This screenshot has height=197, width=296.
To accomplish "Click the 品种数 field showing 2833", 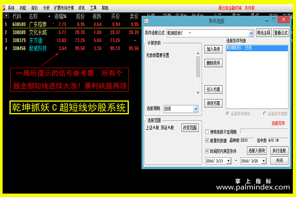I will tap(247, 140).
